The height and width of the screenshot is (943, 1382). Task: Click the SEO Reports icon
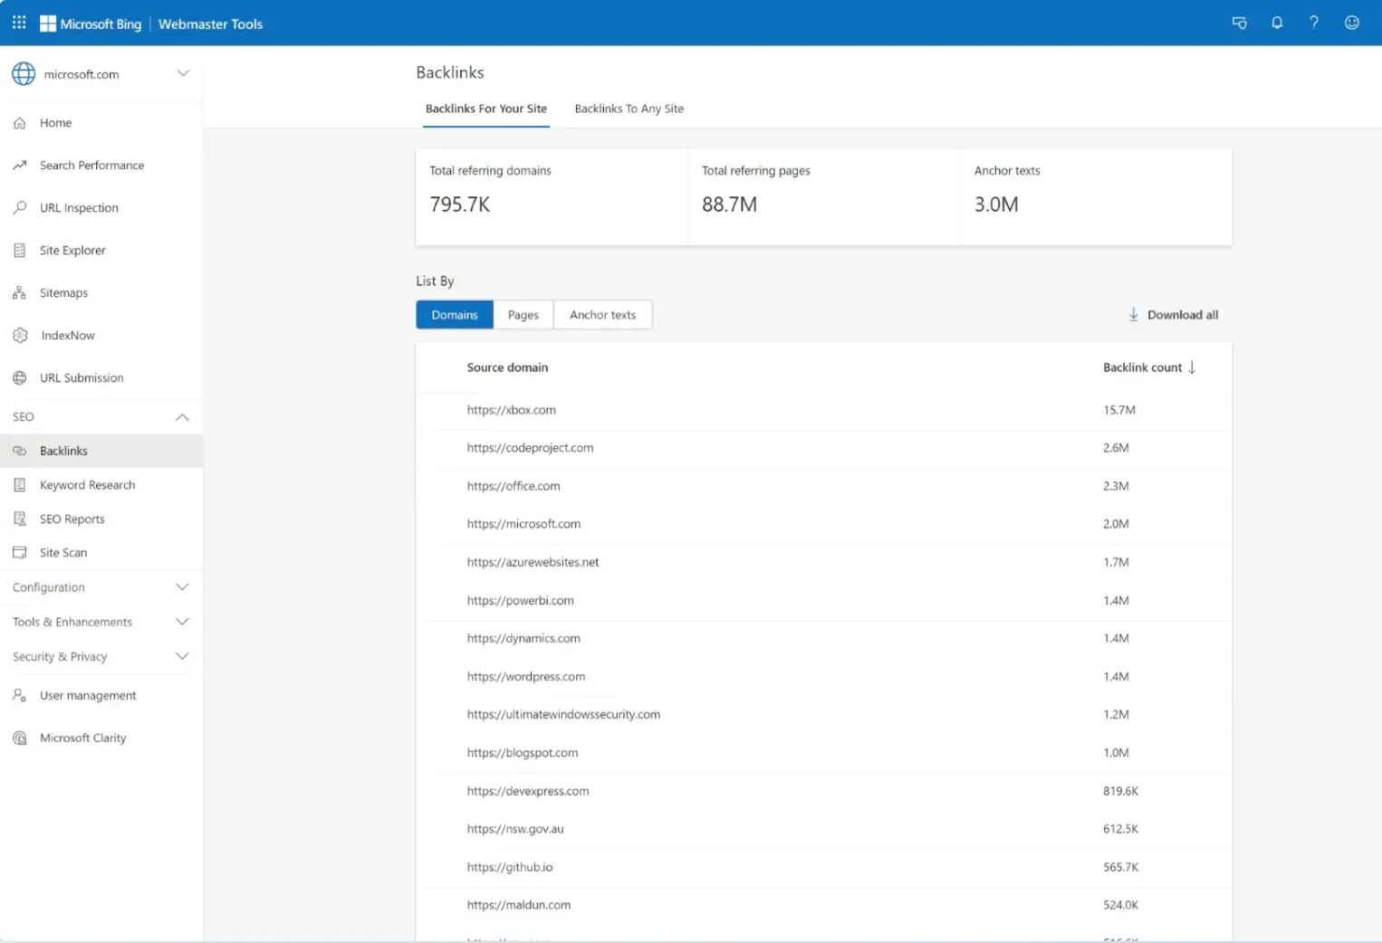pyautogui.click(x=20, y=519)
